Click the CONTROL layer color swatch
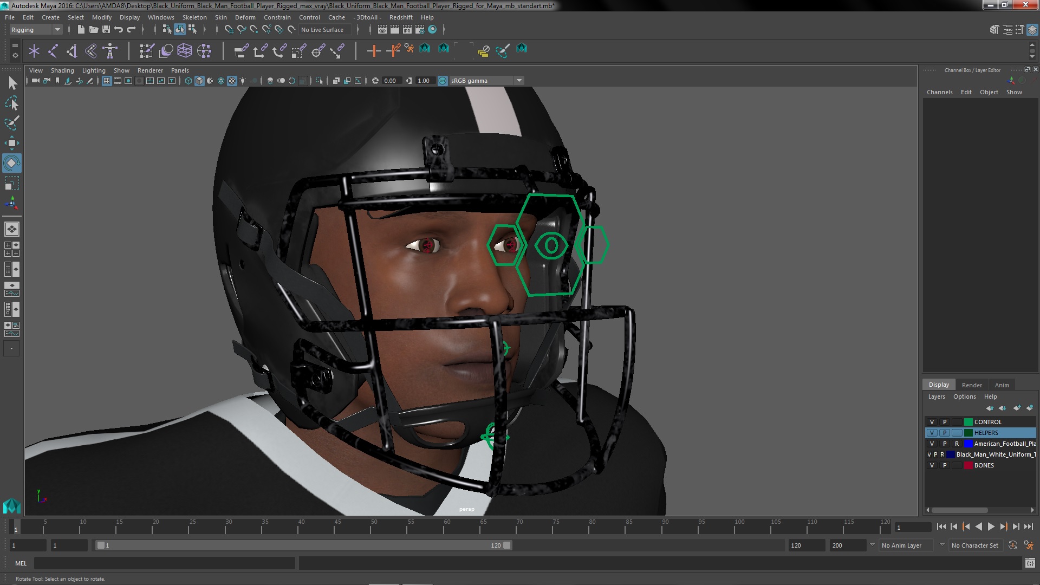This screenshot has height=585, width=1040. [x=968, y=422]
